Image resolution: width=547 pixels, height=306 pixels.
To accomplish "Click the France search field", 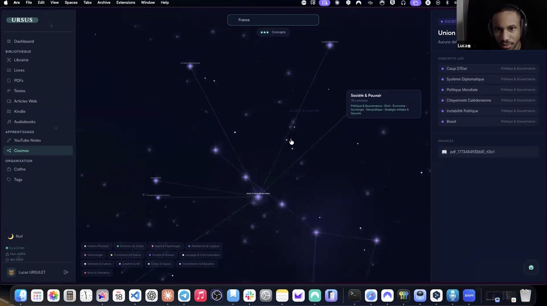I will (x=273, y=20).
